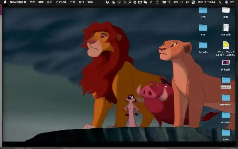
Task: Open the Time Machine menu icon
Action: pos(157,2)
